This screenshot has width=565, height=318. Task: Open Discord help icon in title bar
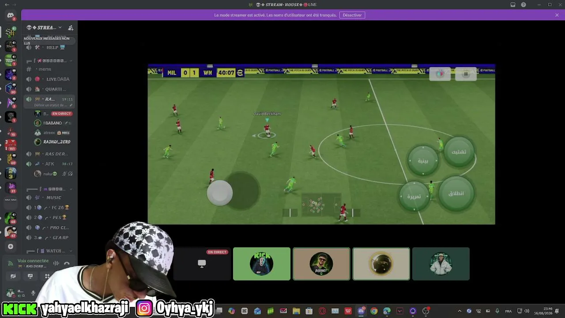(524, 4)
